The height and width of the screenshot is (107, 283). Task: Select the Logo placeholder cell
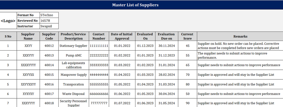pyautogui.click(x=8, y=20)
